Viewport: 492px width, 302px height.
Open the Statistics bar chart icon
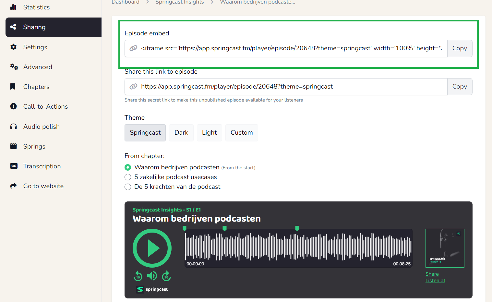(x=13, y=7)
